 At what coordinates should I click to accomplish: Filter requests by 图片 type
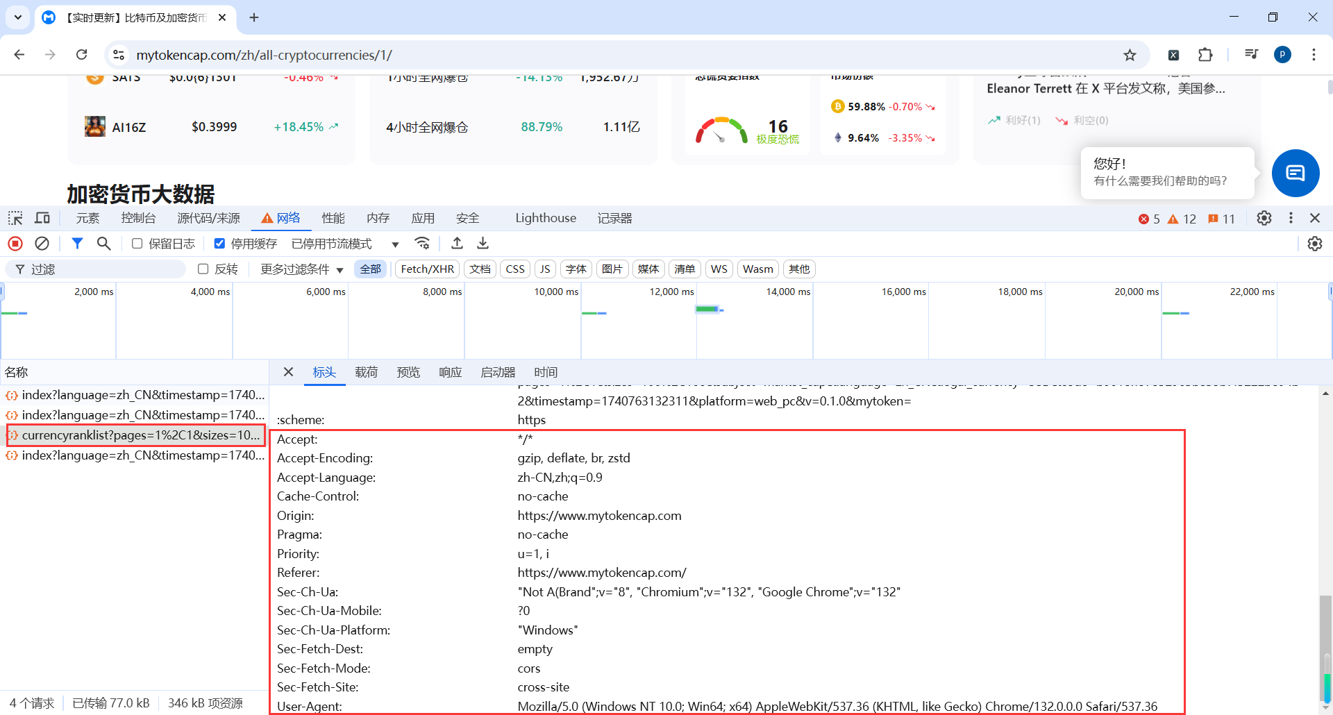click(x=612, y=269)
